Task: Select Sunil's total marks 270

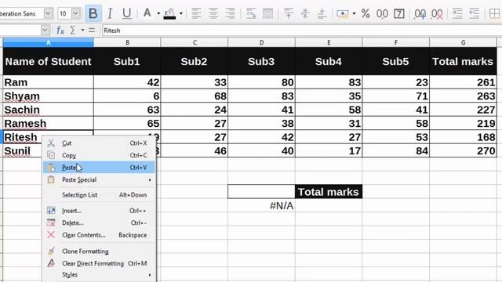Action: tap(463, 150)
